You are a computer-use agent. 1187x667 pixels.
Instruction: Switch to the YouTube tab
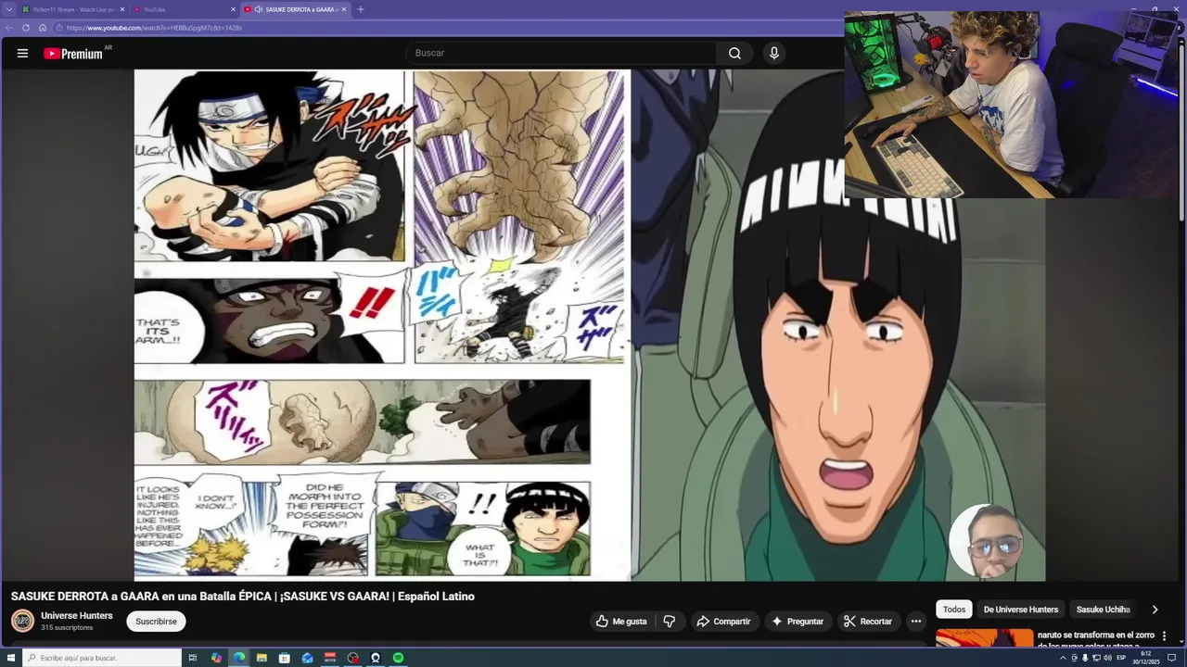point(185,9)
